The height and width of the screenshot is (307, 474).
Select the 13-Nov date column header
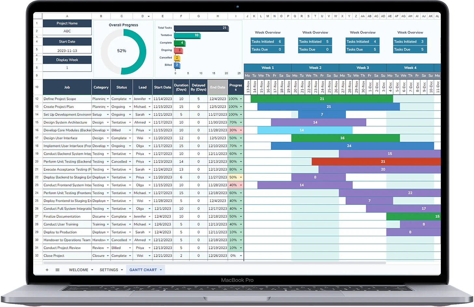[x=248, y=87]
